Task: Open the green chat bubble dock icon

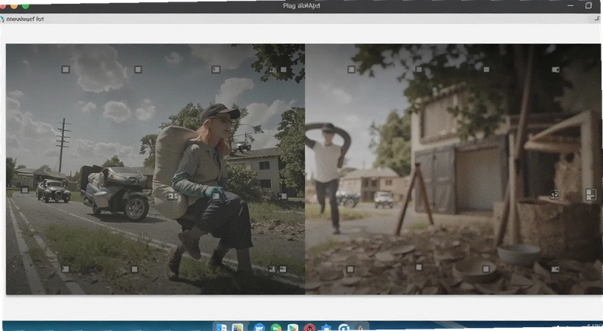Action: coord(276,328)
